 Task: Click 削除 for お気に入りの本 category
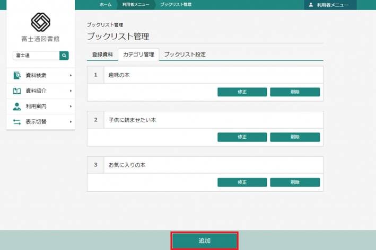pyautogui.click(x=295, y=182)
